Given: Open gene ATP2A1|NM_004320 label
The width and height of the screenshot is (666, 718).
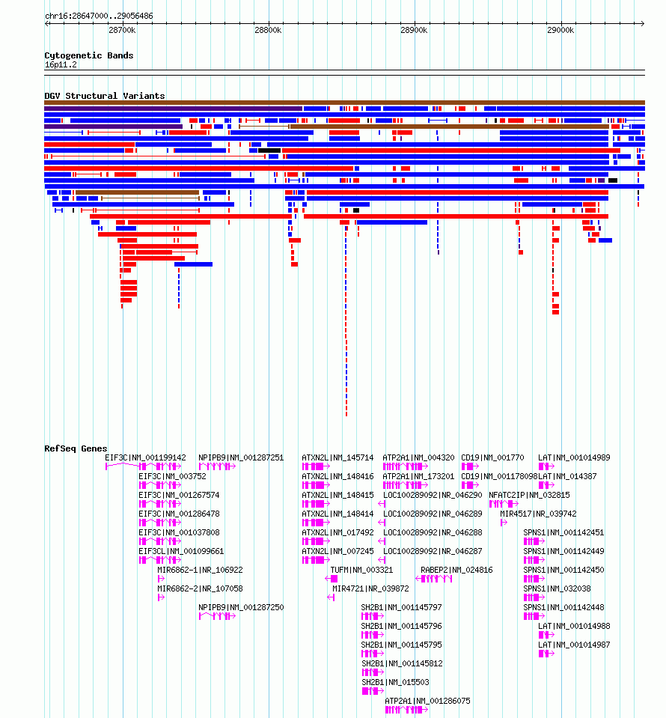Looking at the screenshot, I should tap(418, 457).
